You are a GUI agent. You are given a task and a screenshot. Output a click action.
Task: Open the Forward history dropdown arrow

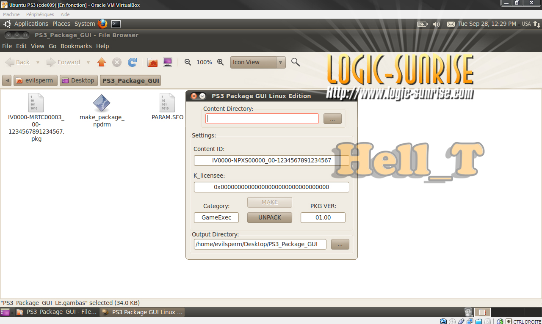tap(88, 62)
